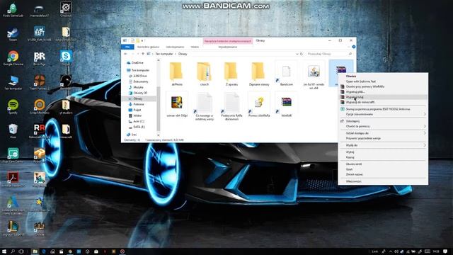This screenshot has width=453, height=255.
Task: Click the Przeszukaj Obrazy search field
Action: pyautogui.click(x=329, y=54)
